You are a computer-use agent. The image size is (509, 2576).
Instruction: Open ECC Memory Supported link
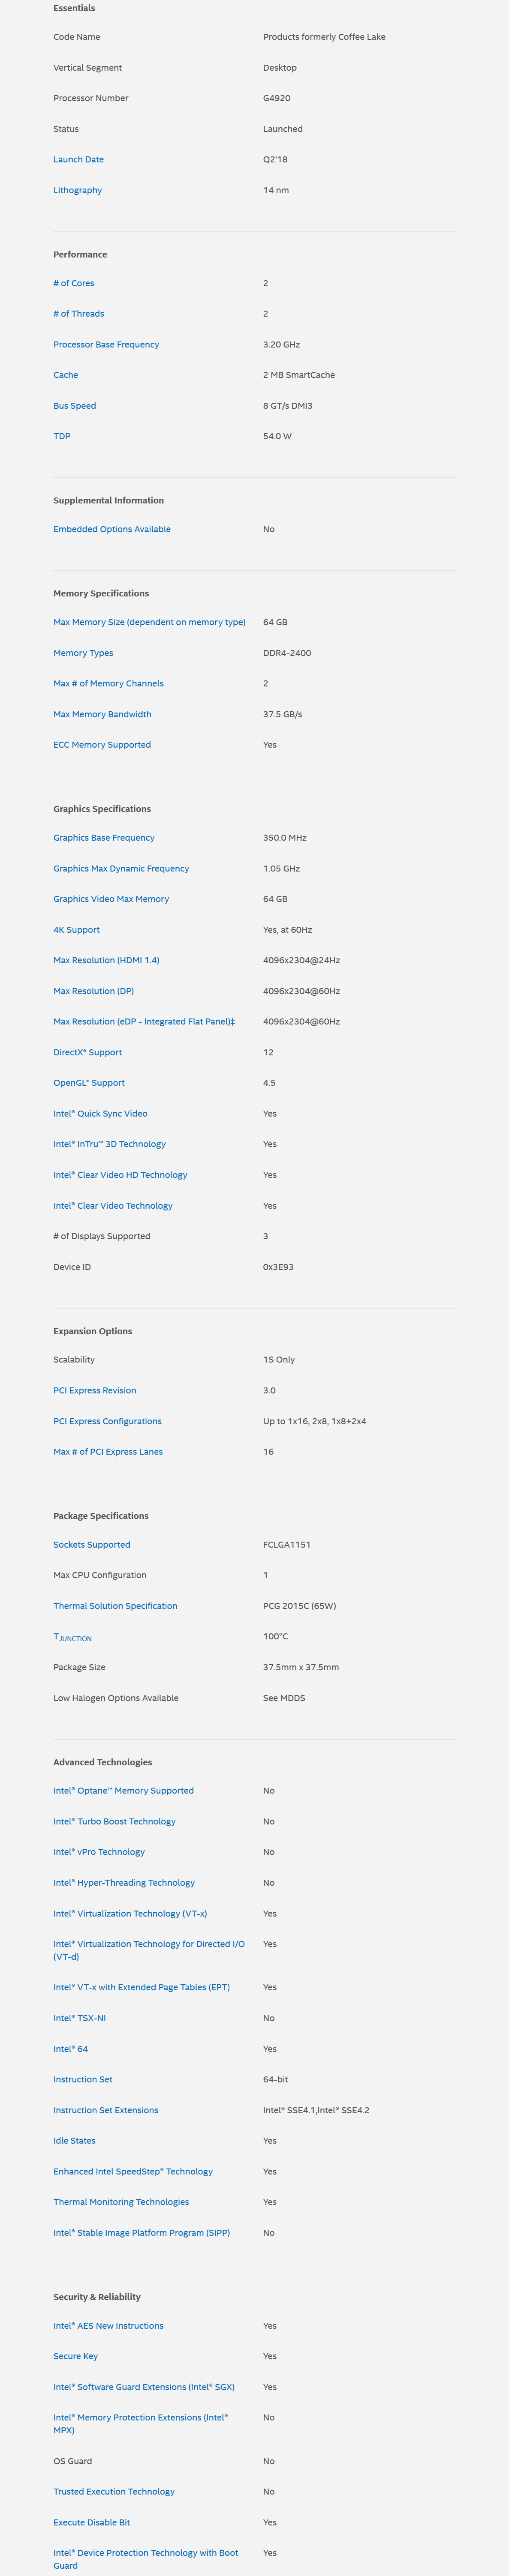[102, 745]
